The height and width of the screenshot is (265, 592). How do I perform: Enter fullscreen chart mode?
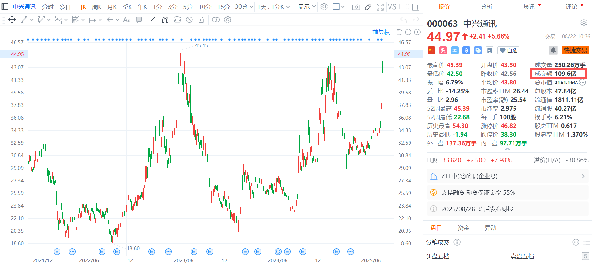pyautogui.click(x=380, y=7)
